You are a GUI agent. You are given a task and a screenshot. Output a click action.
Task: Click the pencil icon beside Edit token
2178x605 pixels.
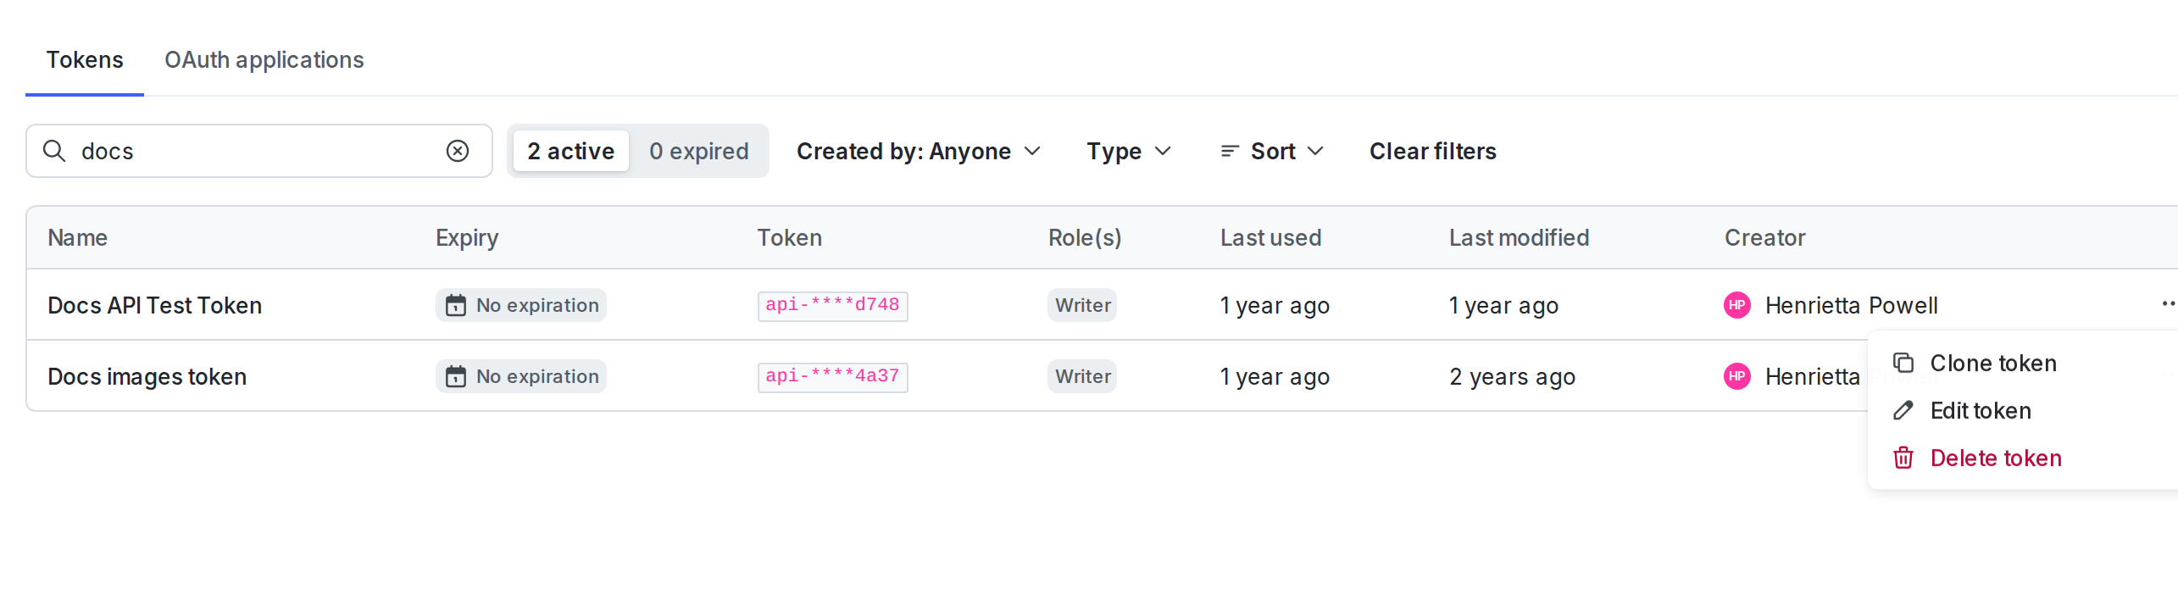[x=1903, y=410]
